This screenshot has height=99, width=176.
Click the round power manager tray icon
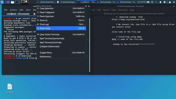164,2
